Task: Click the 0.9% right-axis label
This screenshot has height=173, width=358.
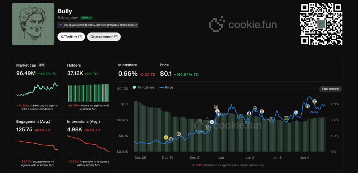Action: click(x=335, y=104)
